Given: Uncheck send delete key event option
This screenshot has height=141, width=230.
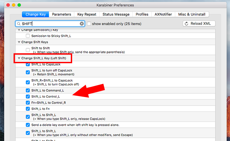Looking at the screenshot, I should pyautogui.click(x=28, y=125).
